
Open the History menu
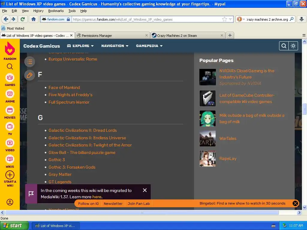38,11
